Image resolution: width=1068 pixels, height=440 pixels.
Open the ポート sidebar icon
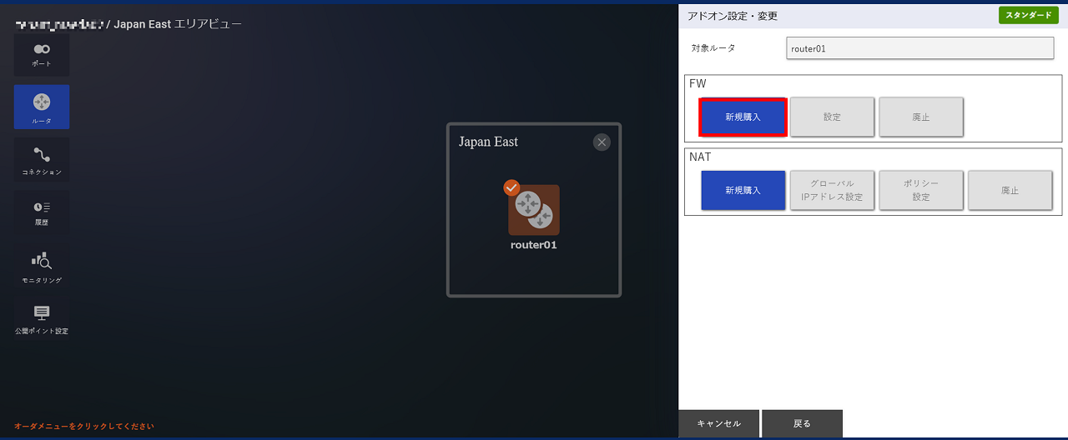click(x=42, y=55)
